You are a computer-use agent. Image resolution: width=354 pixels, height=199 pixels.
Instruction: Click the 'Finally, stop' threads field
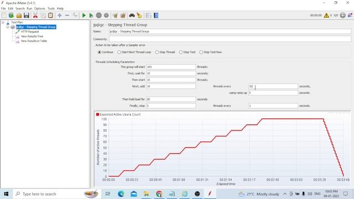pos(171,106)
